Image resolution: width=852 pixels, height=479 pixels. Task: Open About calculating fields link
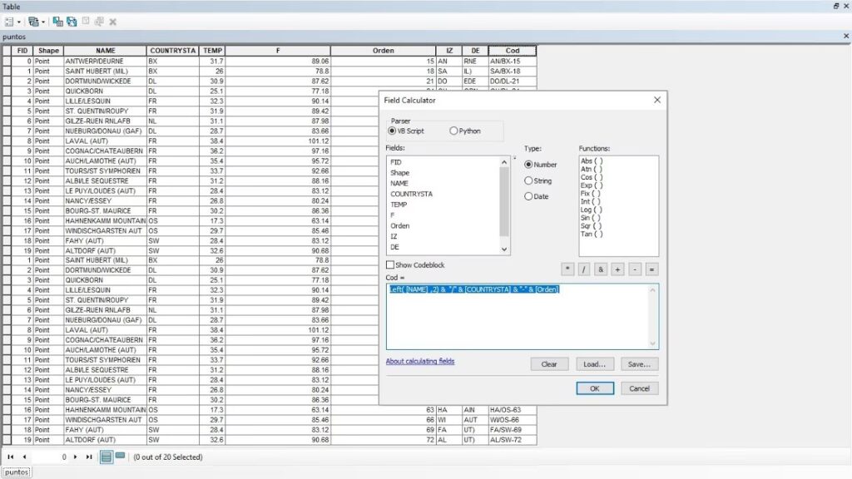pos(420,362)
